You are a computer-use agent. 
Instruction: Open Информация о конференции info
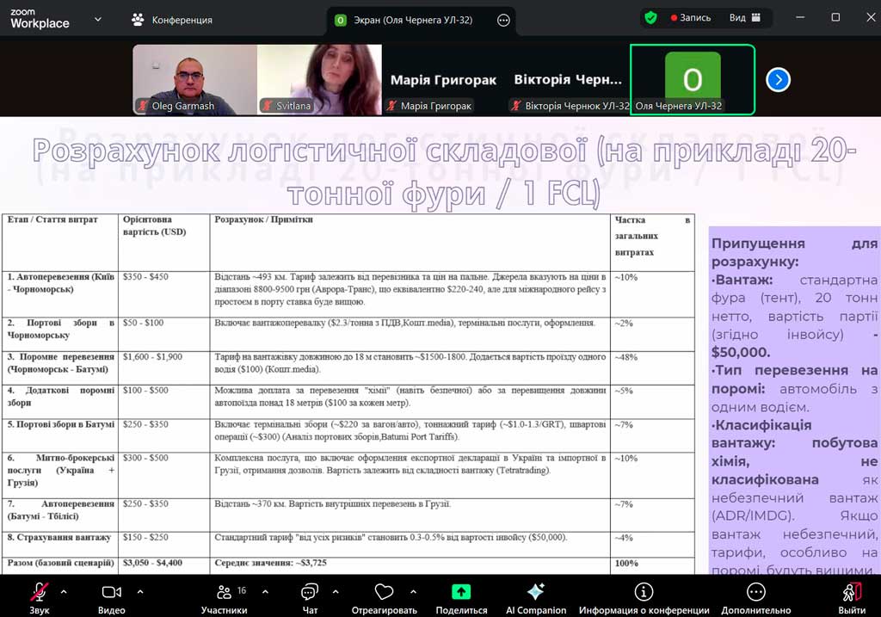click(x=644, y=594)
